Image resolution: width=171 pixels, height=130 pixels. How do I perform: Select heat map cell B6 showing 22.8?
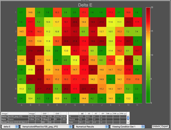[31, 60]
